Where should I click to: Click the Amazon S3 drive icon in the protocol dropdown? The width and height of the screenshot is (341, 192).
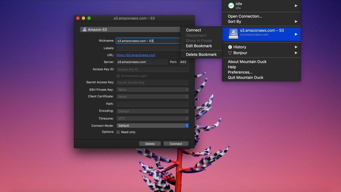(85, 29)
